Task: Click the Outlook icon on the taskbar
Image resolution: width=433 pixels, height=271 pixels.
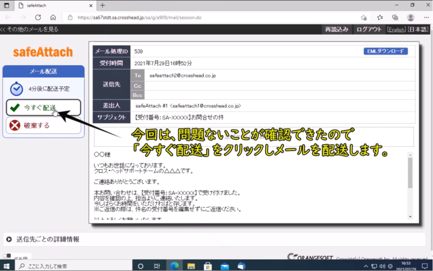Action: click(242, 266)
